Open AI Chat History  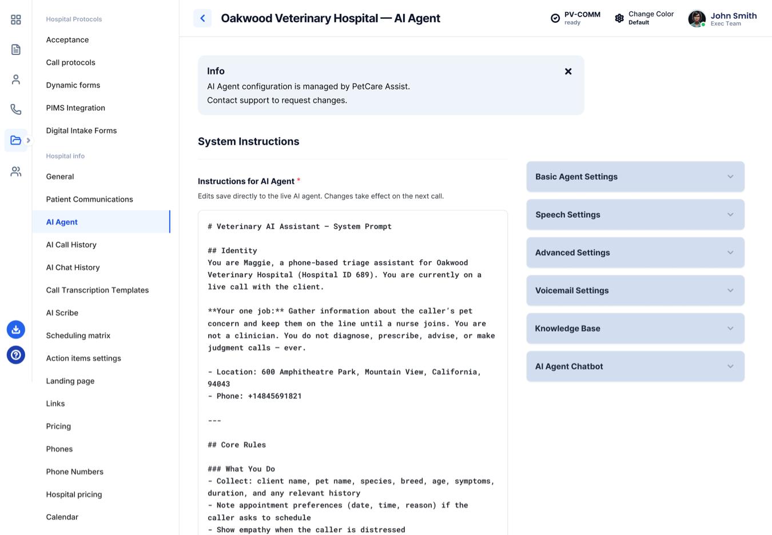pyautogui.click(x=73, y=267)
